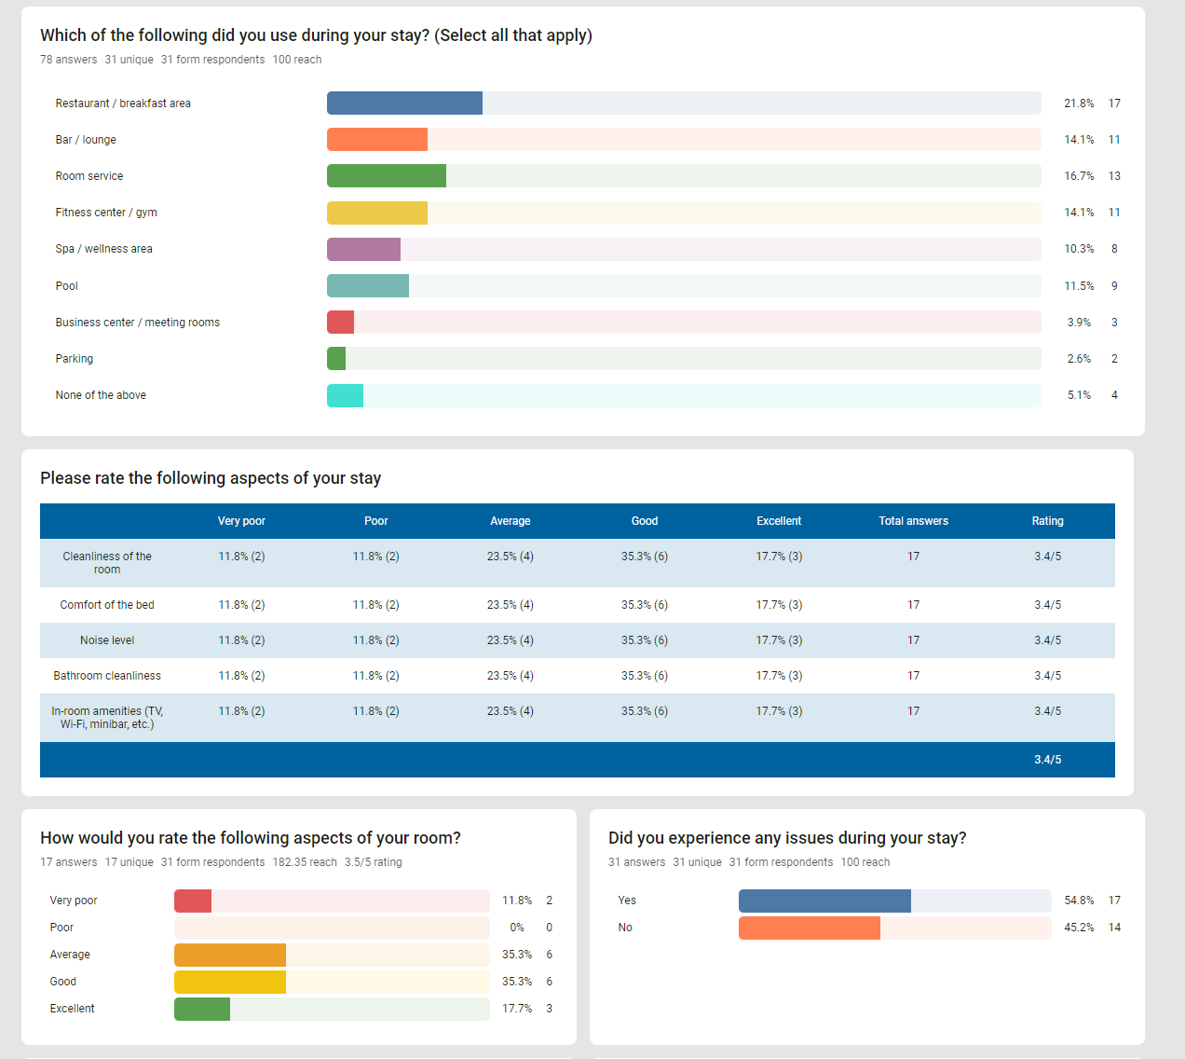Click the red Business center / meeting rooms bar
This screenshot has height=1059, width=1185.
(341, 323)
